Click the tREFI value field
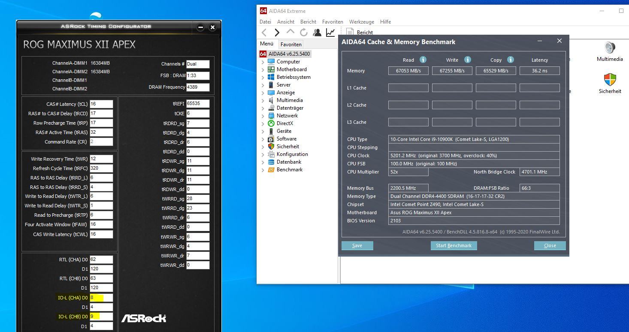Screen dimensions: 629x332 (x=198, y=104)
